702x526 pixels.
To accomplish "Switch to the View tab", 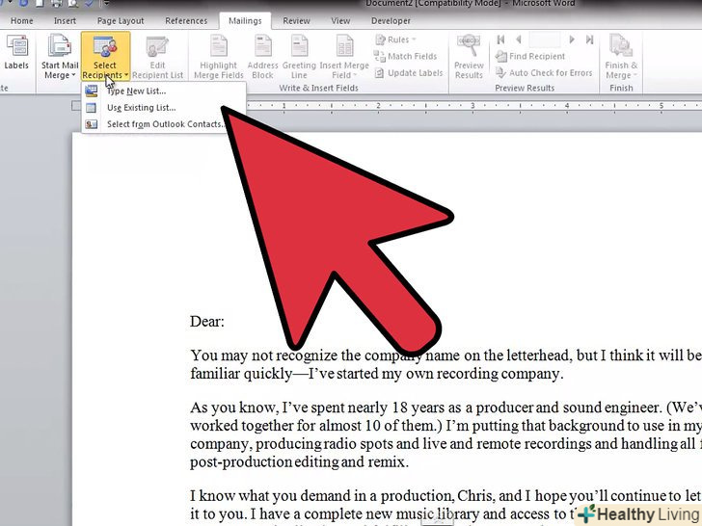I will pyautogui.click(x=340, y=21).
